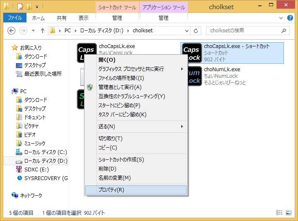This screenshot has height=221, width=298.
Task: Choose 名前の変更(M)
Action: point(136,178)
